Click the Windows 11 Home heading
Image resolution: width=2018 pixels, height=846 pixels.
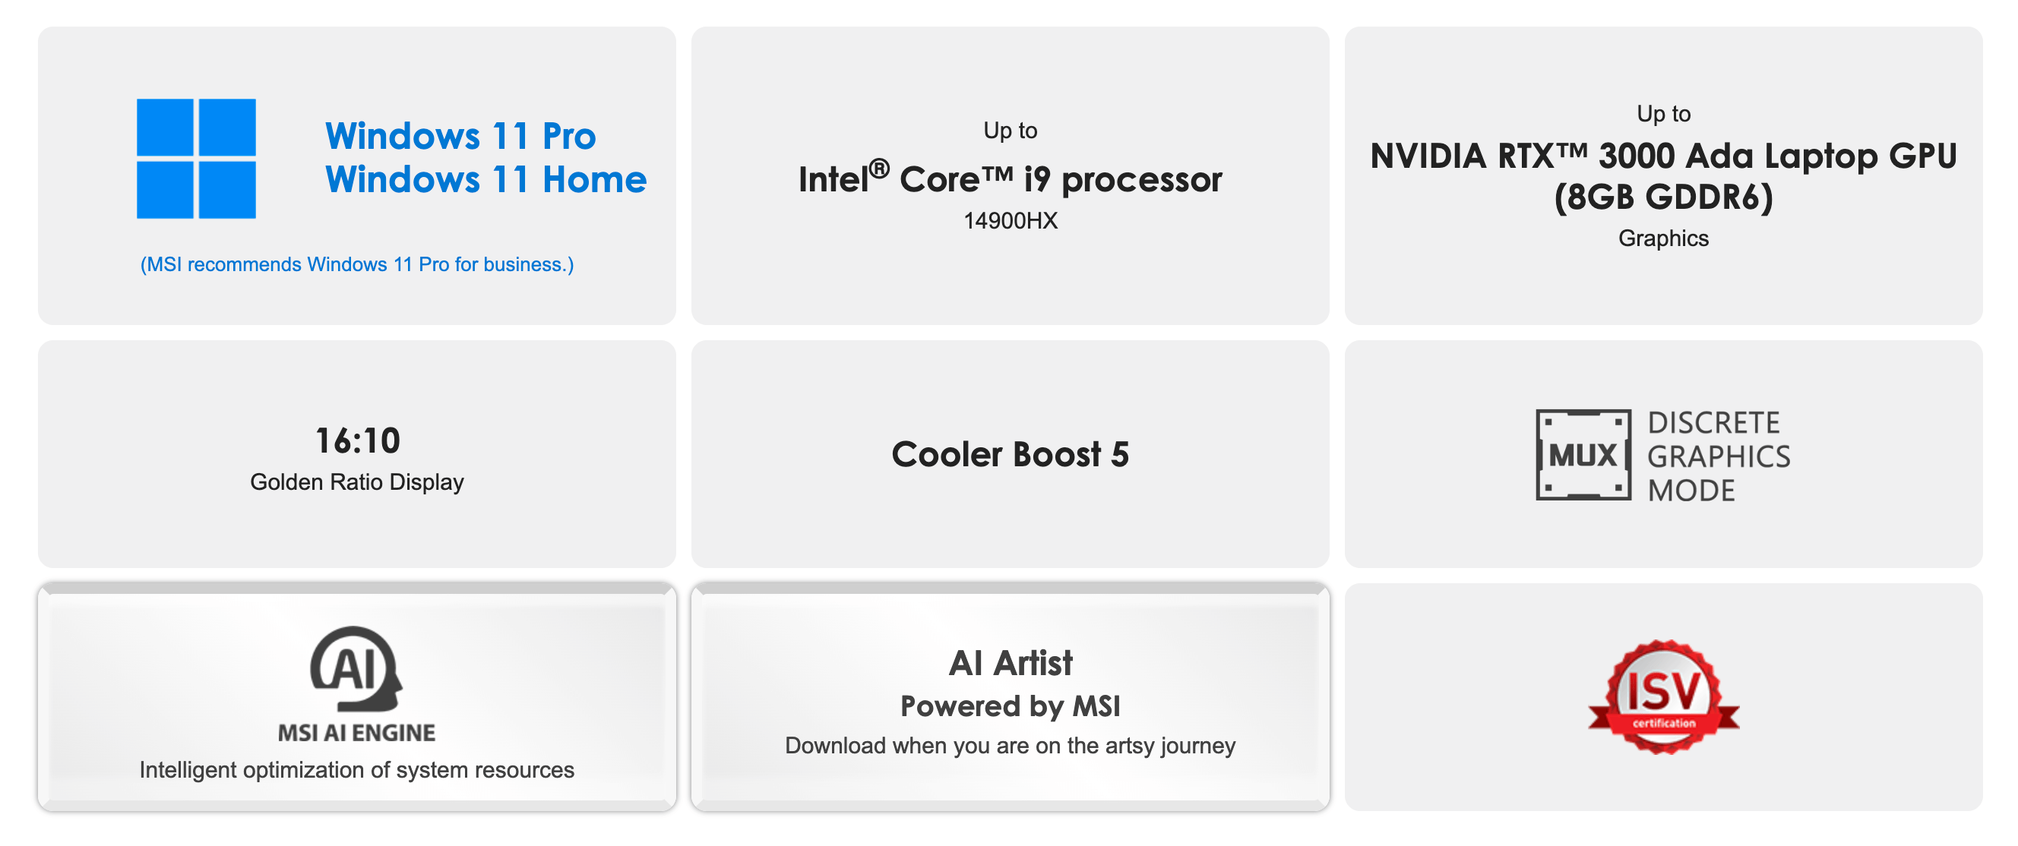486,180
